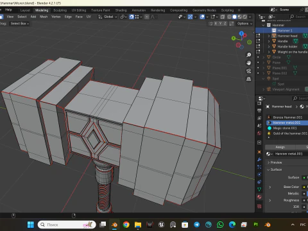
Task: Open the Physics properties tab icon
Action: click(x=259, y=175)
